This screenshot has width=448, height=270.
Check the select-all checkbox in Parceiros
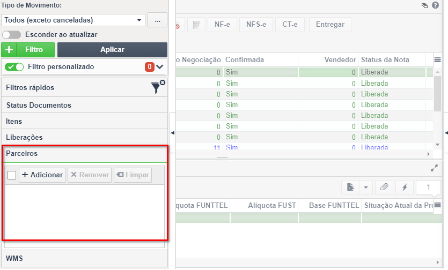click(12, 175)
